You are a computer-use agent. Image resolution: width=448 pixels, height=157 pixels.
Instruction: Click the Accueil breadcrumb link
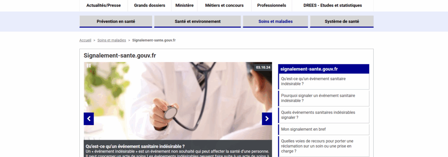(x=85, y=40)
